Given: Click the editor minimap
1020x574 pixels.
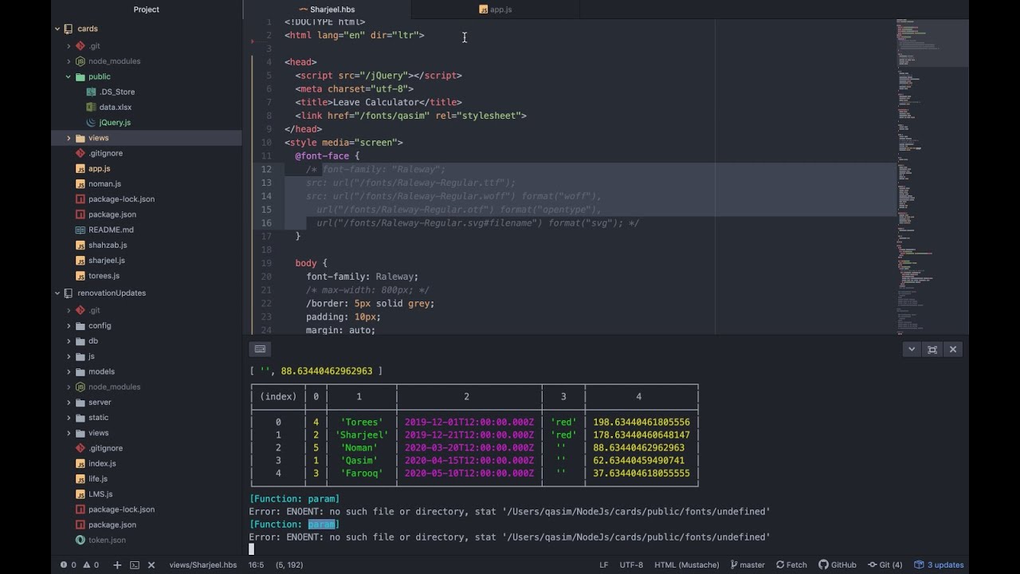Looking at the screenshot, I should (x=931, y=175).
